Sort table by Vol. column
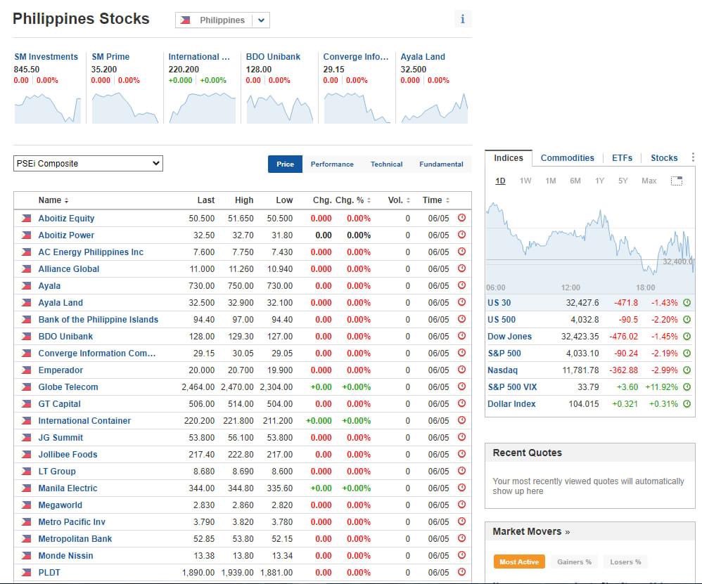 (x=399, y=200)
